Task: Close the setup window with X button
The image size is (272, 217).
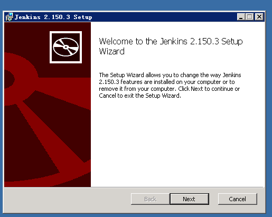Action: click(x=259, y=17)
